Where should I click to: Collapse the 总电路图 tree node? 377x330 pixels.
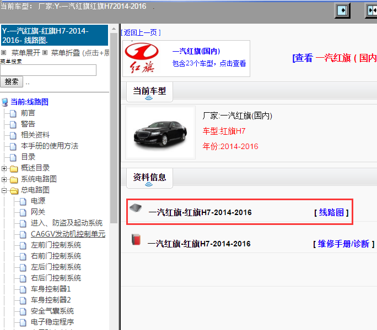point(4,190)
